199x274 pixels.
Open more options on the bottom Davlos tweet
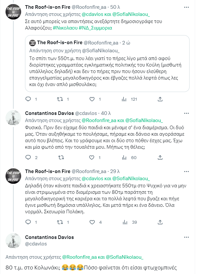pyautogui.click(x=186, y=237)
